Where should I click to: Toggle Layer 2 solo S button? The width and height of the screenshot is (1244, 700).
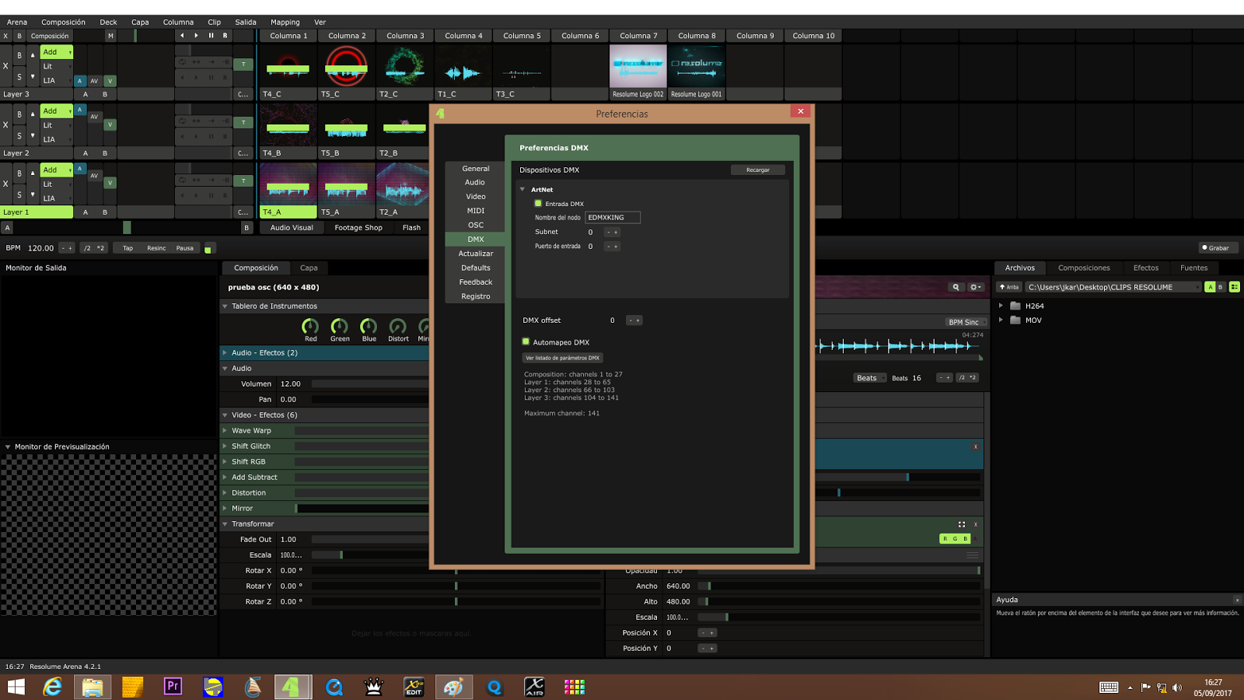coord(19,135)
